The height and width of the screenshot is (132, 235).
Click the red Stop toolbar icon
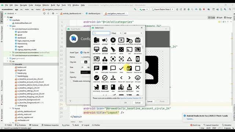(204, 9)
